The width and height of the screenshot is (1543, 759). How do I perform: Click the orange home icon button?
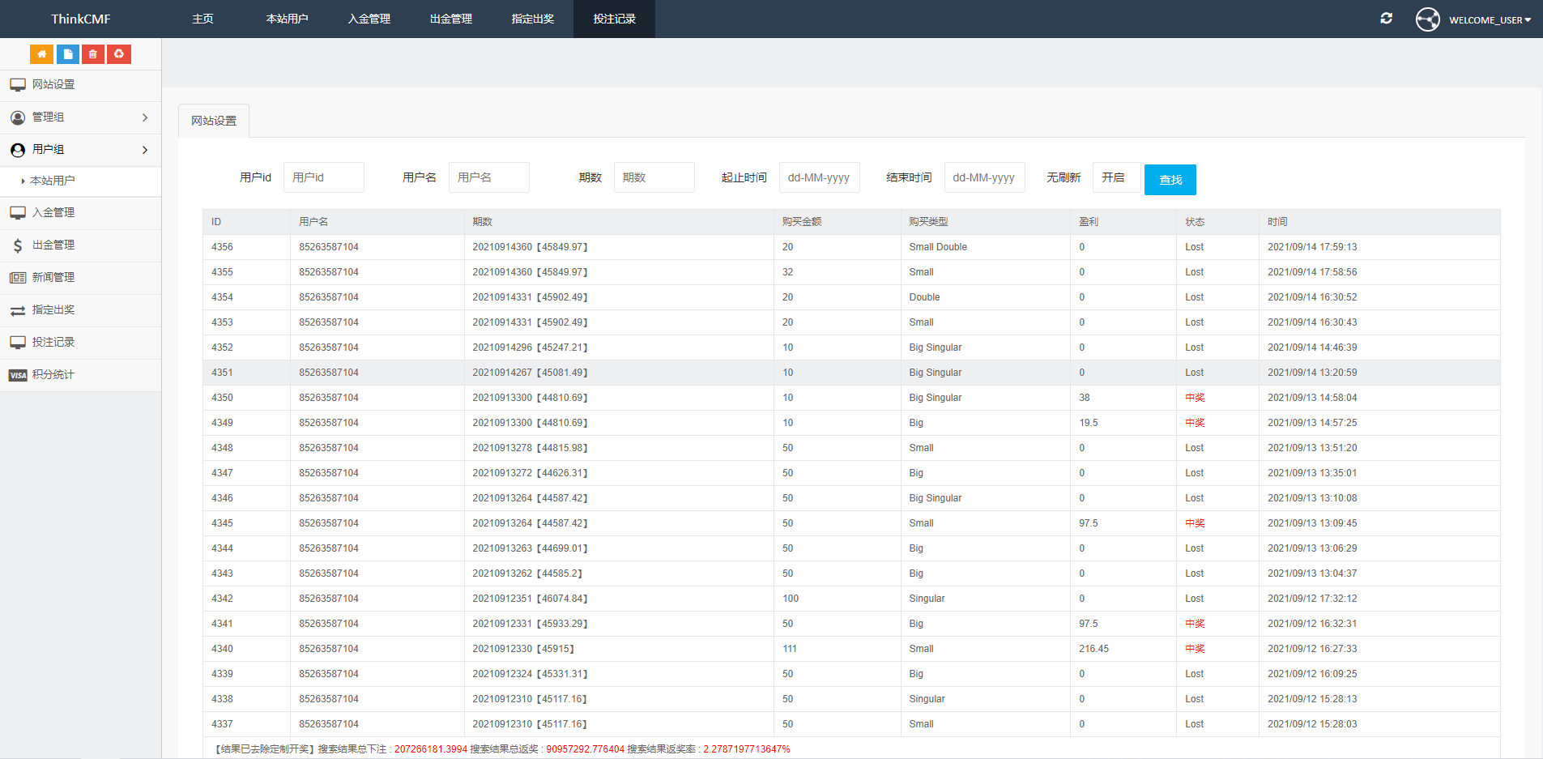[x=41, y=54]
